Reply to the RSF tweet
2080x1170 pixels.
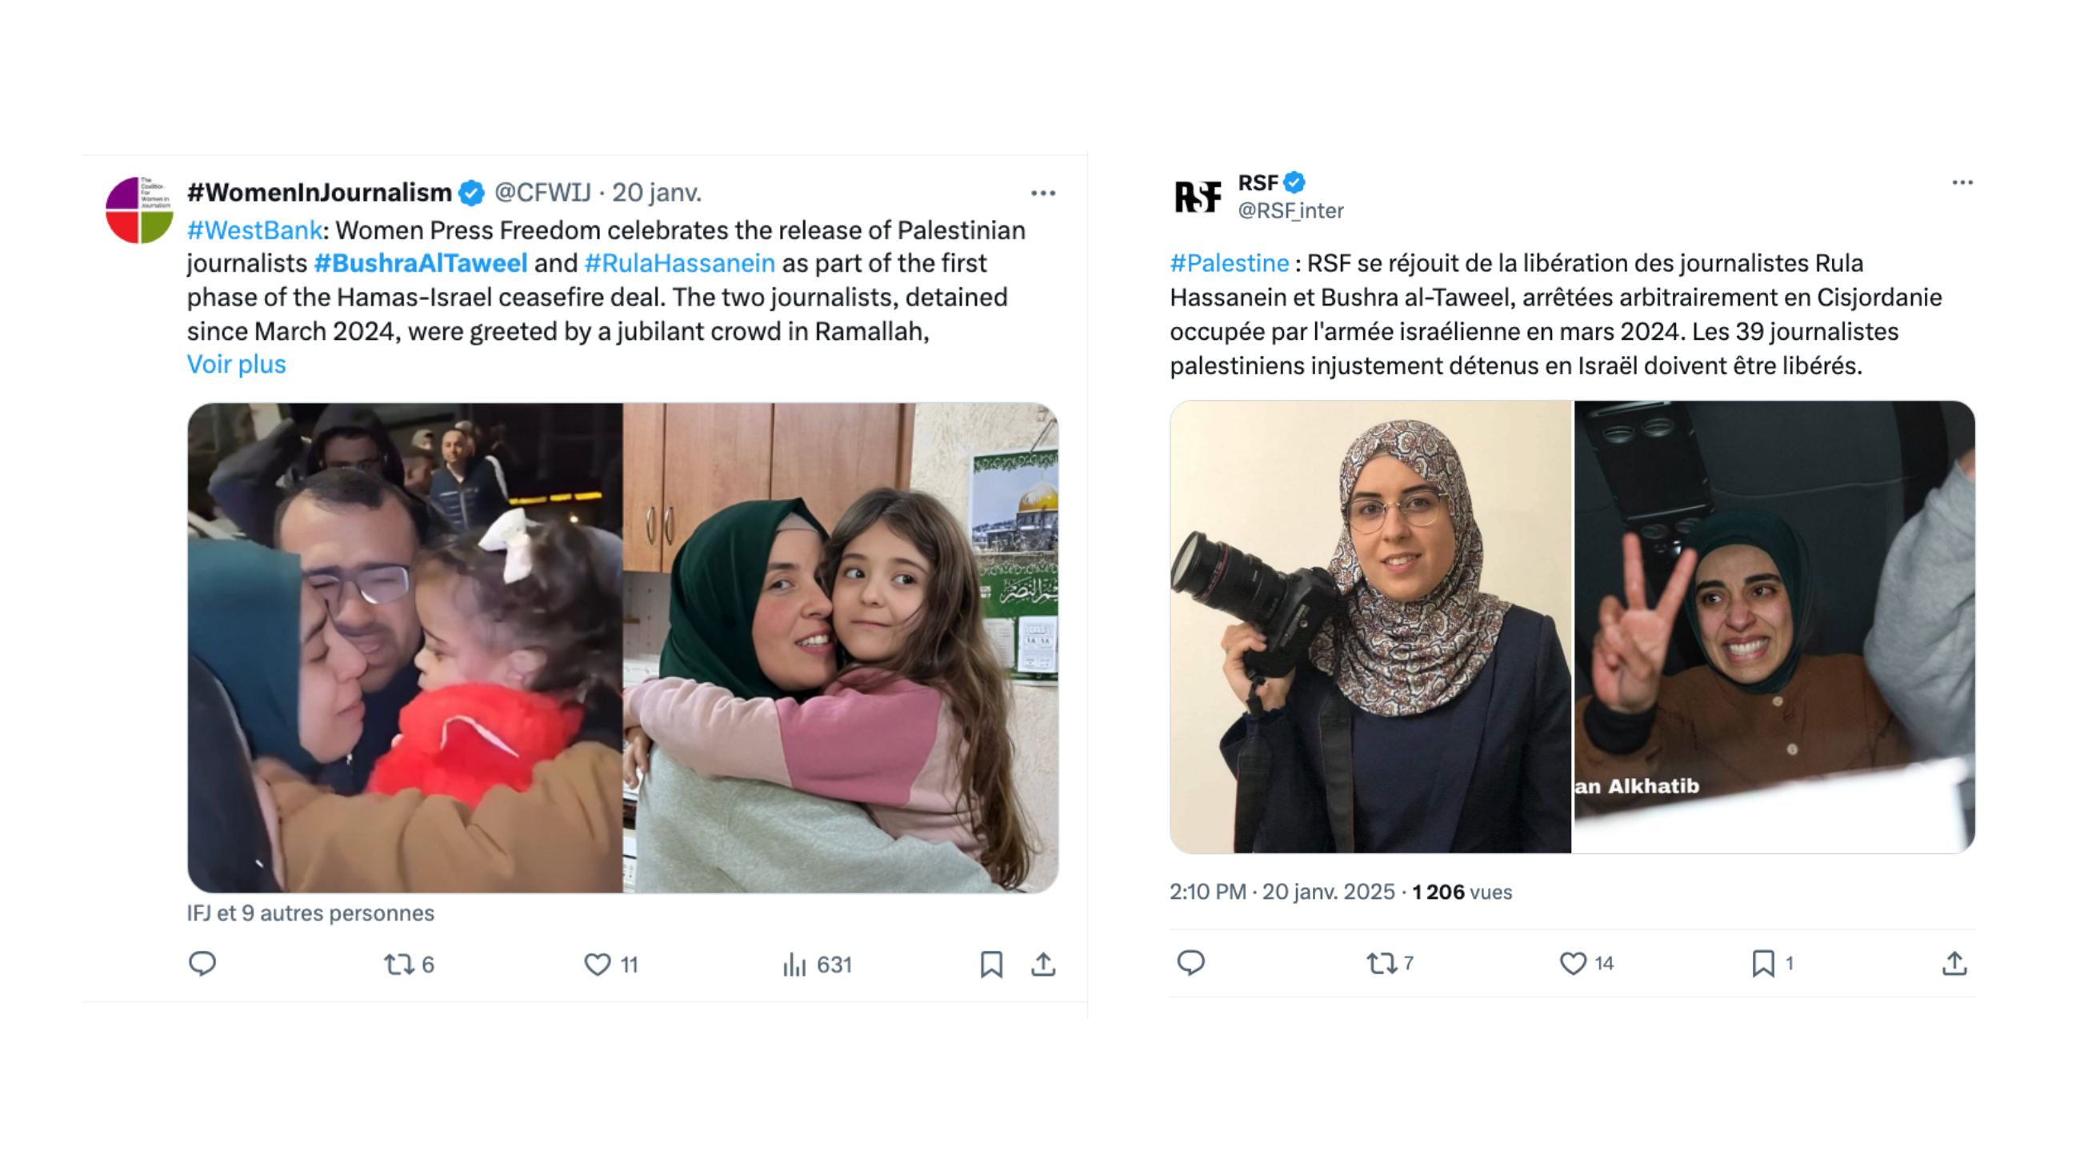point(1191,963)
